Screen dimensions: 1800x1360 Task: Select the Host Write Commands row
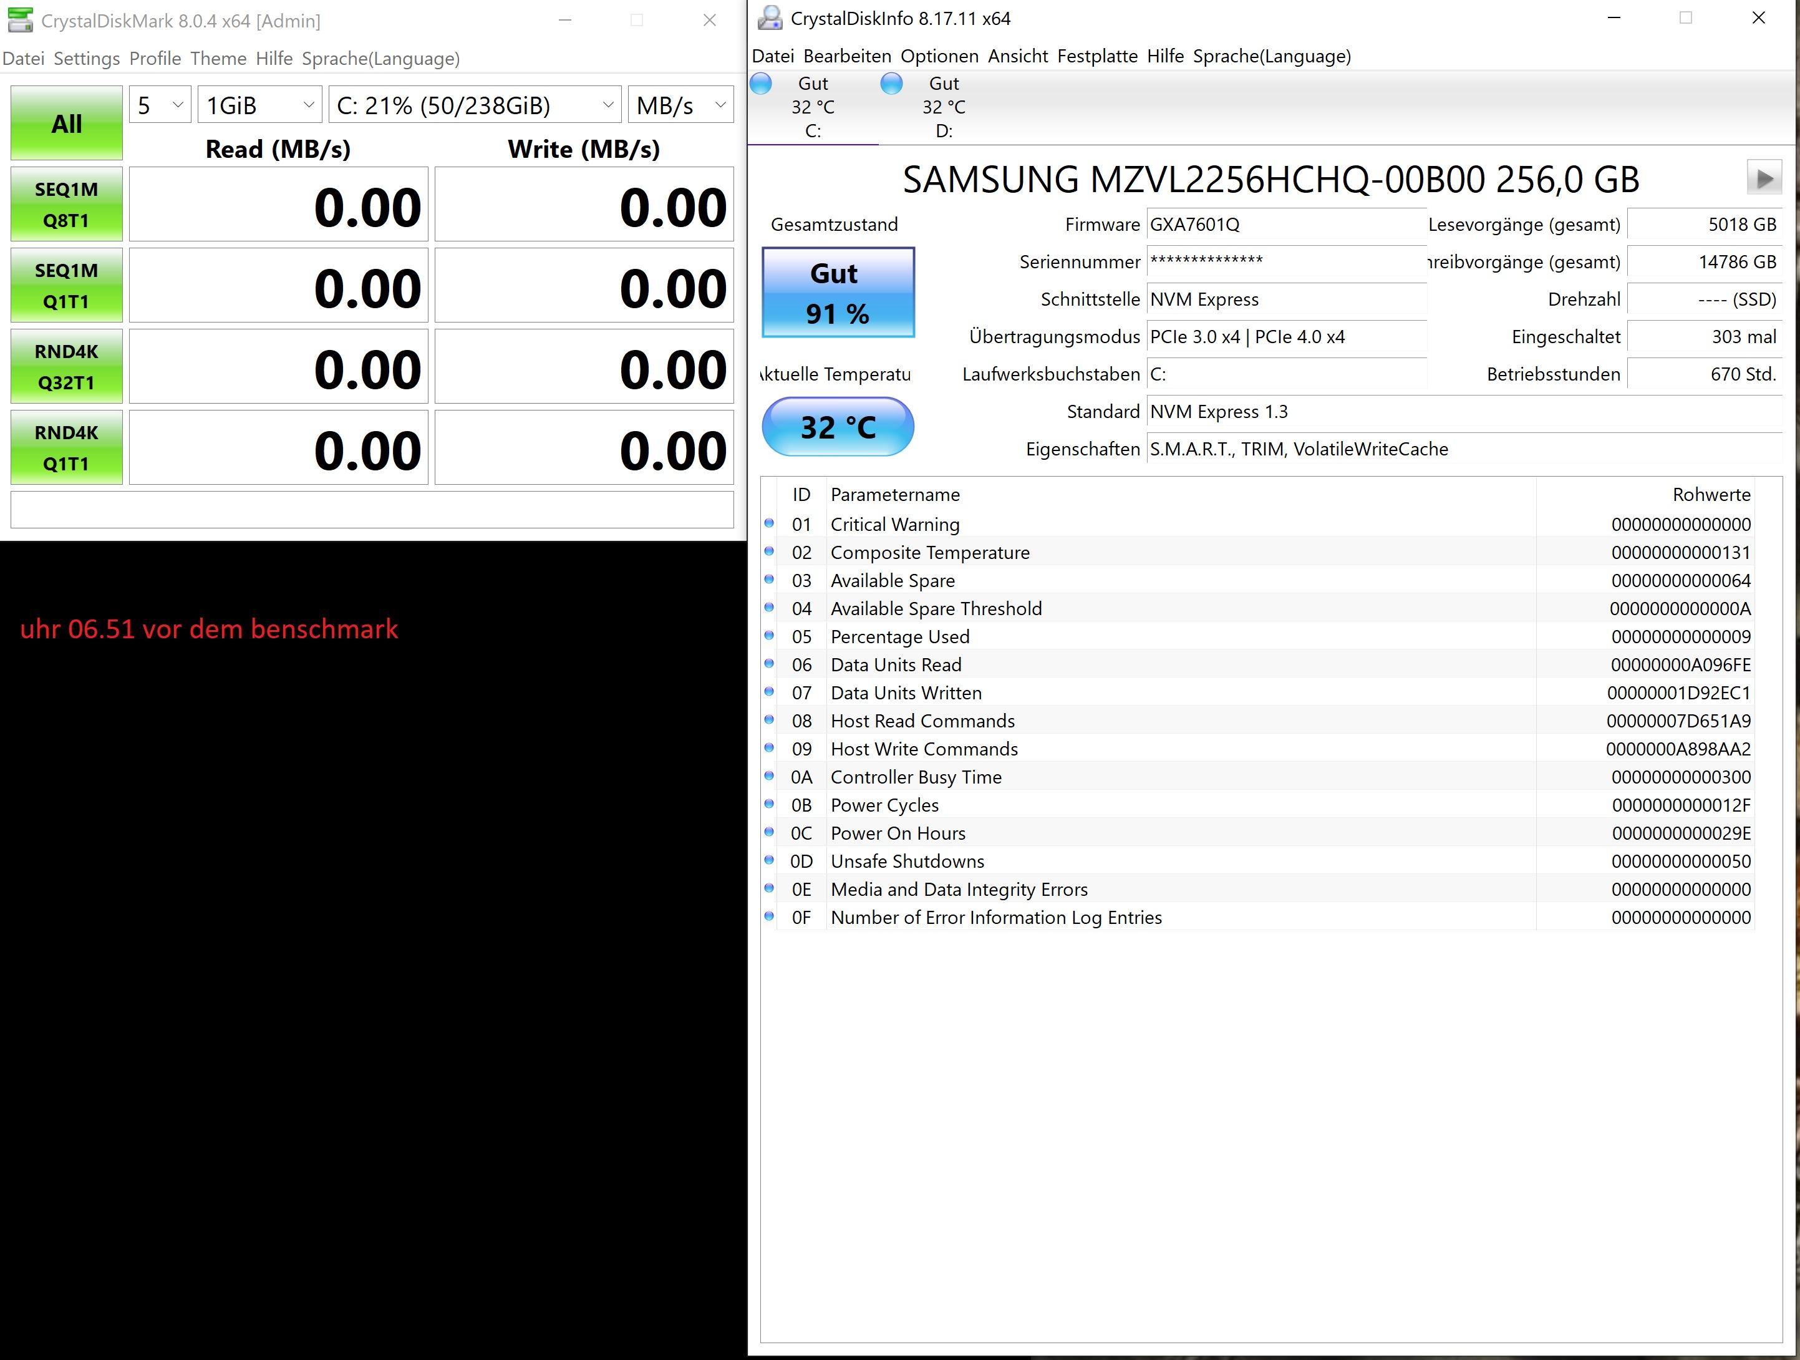(x=1257, y=749)
